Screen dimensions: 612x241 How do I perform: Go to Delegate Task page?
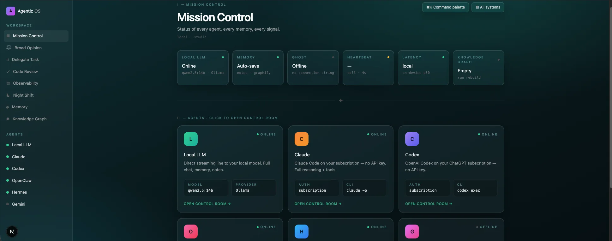36,60
